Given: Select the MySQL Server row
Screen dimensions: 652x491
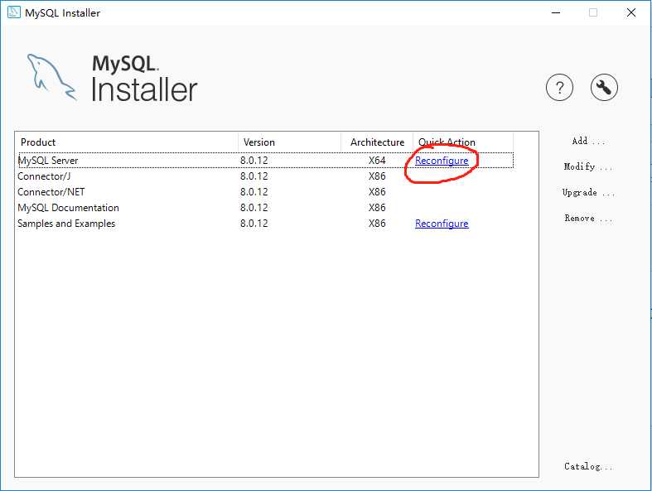Looking at the screenshot, I should tap(266, 161).
